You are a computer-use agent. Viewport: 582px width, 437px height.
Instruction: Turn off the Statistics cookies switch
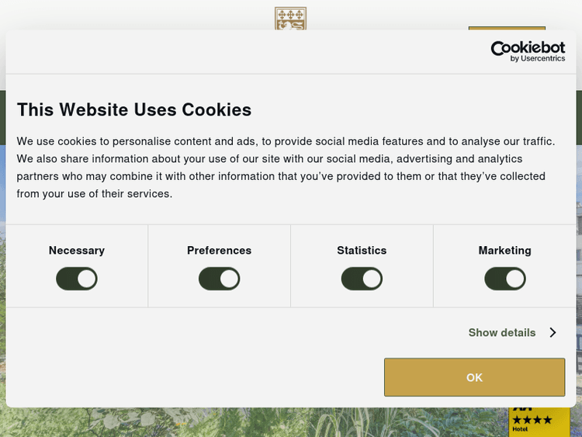tap(362, 279)
